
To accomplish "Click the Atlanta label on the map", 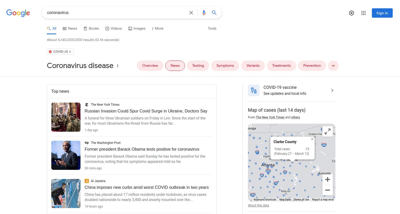I will click(268, 165).
